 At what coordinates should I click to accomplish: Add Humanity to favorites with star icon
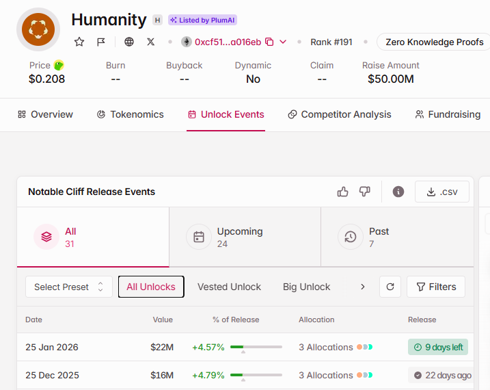tap(79, 42)
